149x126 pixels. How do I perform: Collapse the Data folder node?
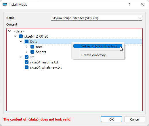coord(21,41)
